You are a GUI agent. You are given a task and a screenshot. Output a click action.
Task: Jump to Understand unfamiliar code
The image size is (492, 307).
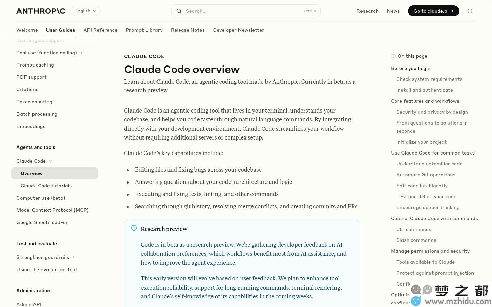pyautogui.click(x=429, y=164)
